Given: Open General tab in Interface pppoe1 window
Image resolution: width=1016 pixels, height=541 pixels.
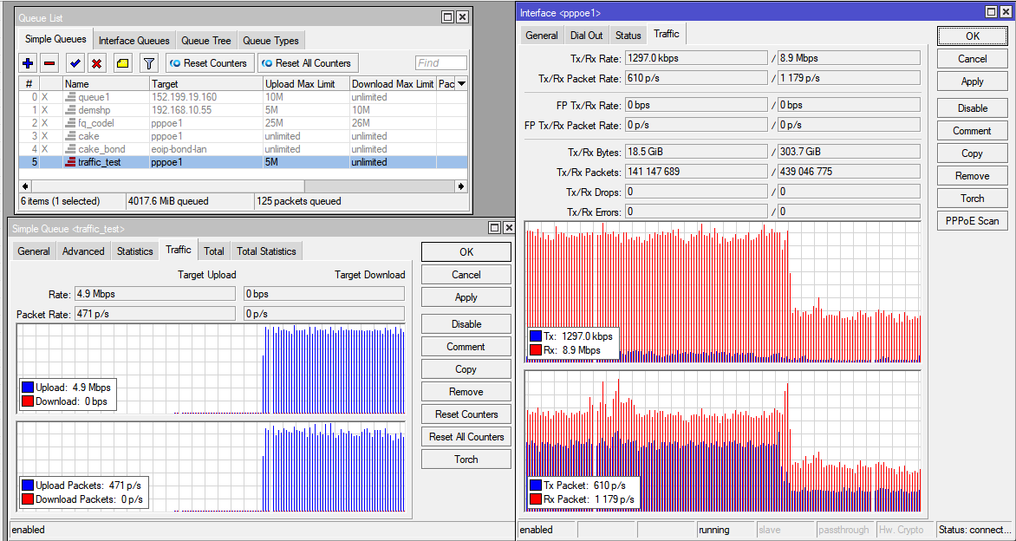Looking at the screenshot, I should pyautogui.click(x=542, y=36).
